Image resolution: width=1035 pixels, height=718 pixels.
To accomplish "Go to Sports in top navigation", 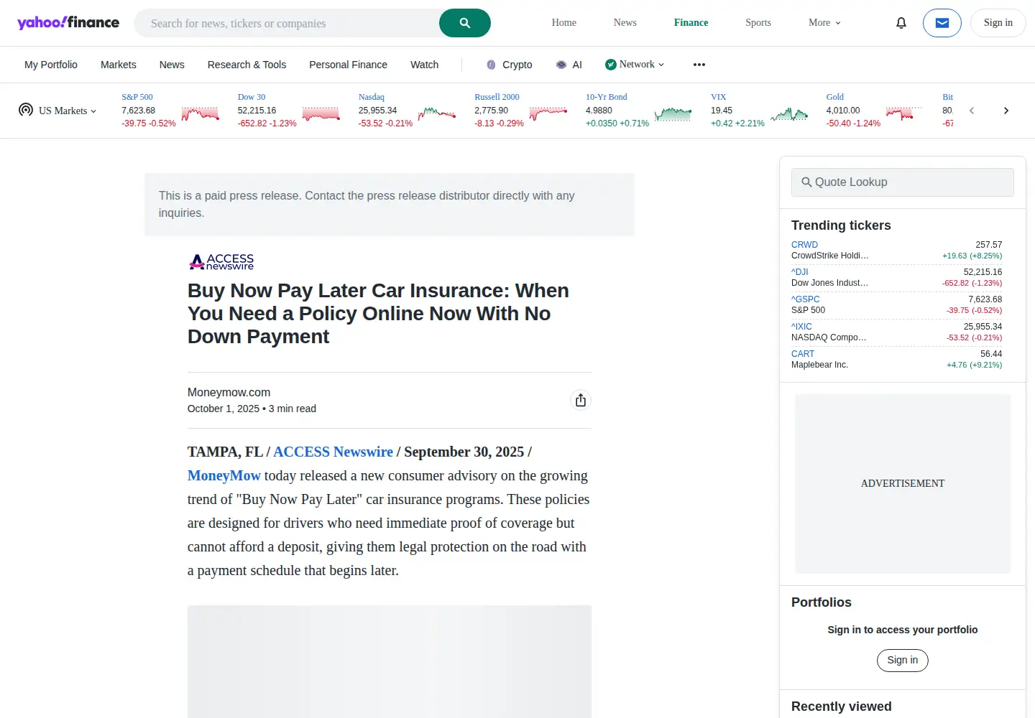I will [758, 23].
